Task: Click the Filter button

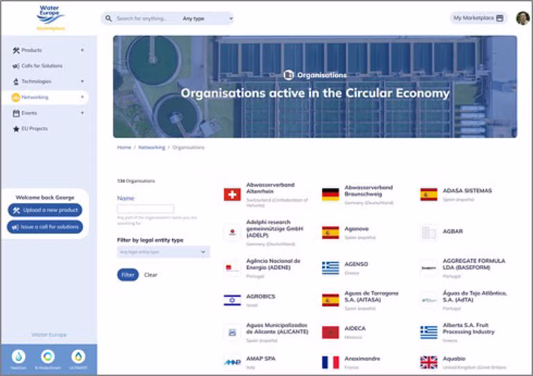Action: [x=128, y=275]
